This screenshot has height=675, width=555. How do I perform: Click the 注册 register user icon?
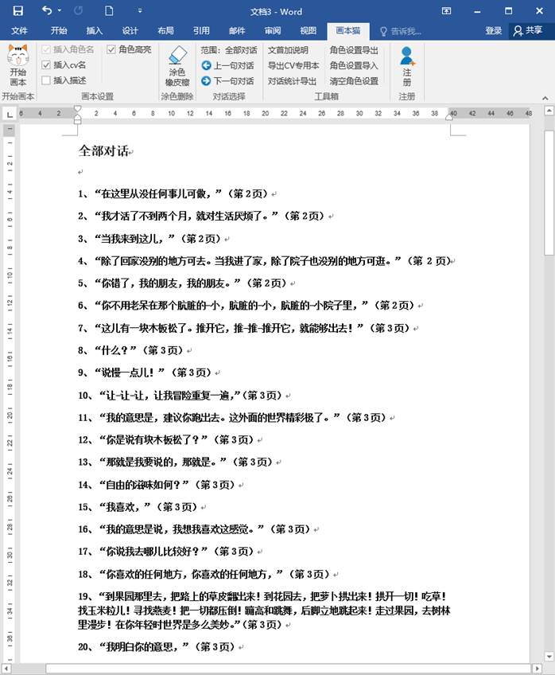406,65
